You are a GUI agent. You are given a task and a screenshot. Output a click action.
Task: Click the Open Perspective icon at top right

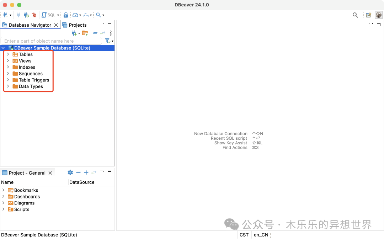click(369, 15)
